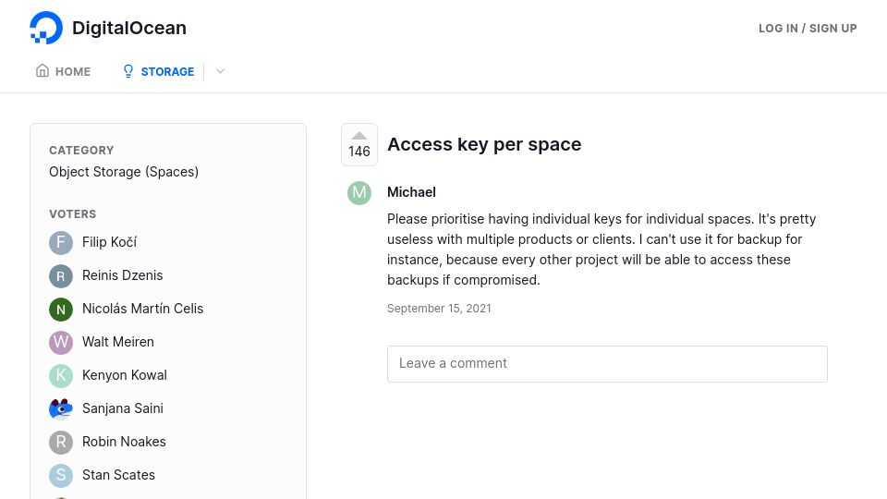Click the lightbulb icon beside STORAGE

[128, 71]
